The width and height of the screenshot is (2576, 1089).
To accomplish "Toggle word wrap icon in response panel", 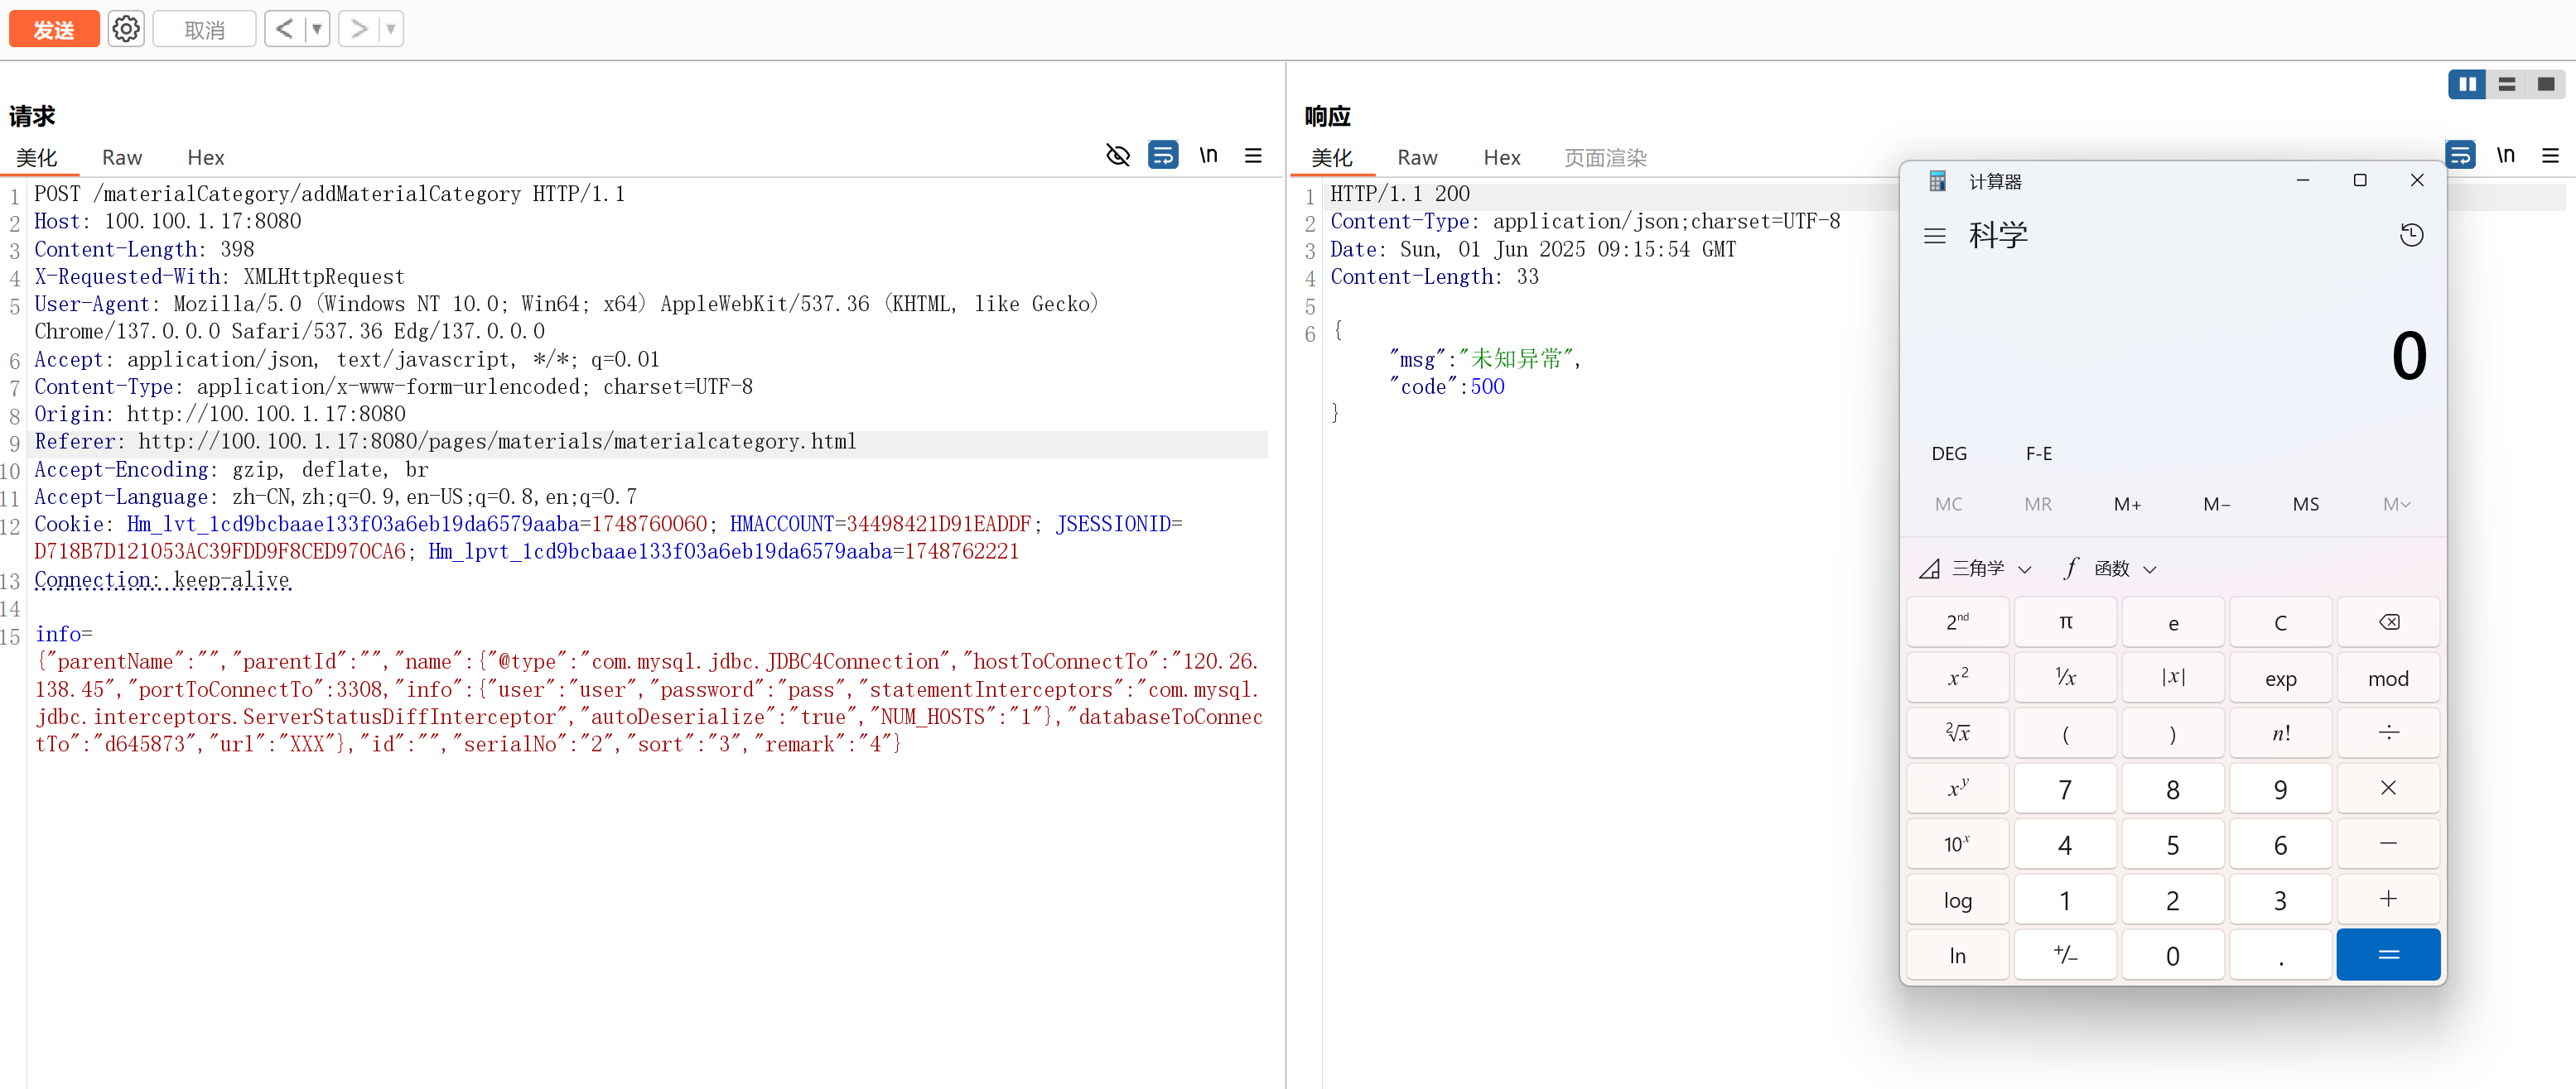I will pyautogui.click(x=2460, y=156).
